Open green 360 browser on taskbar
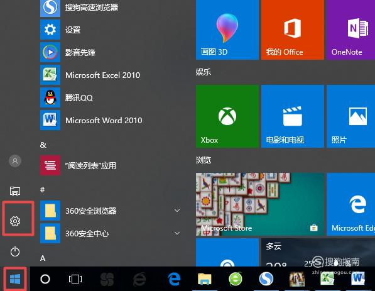The image size is (375, 291). click(x=236, y=279)
